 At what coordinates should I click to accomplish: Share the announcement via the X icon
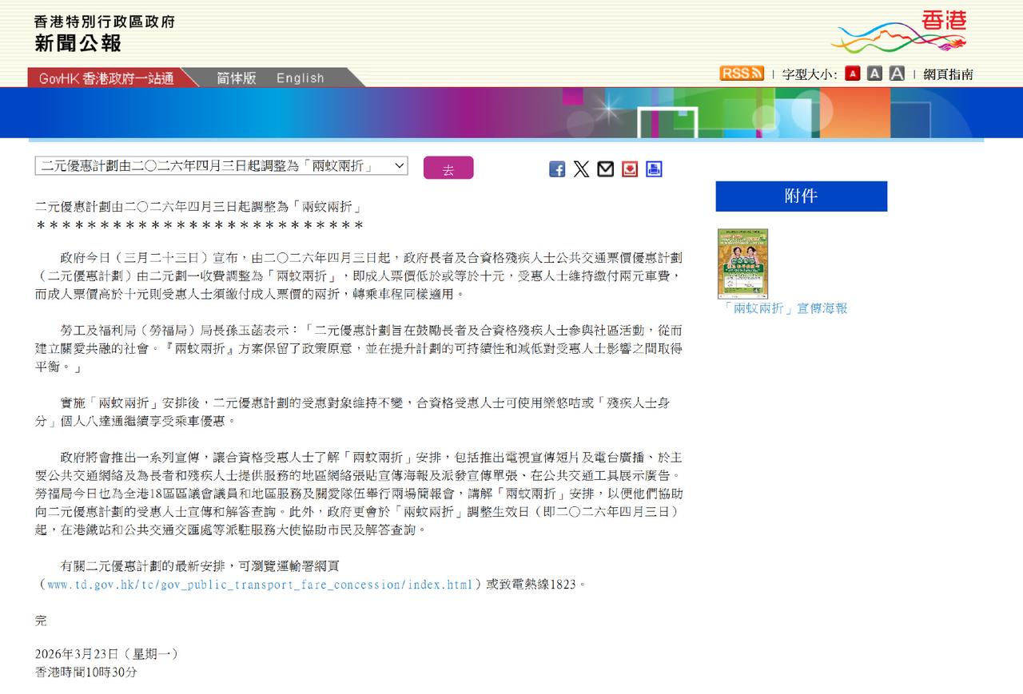click(581, 169)
